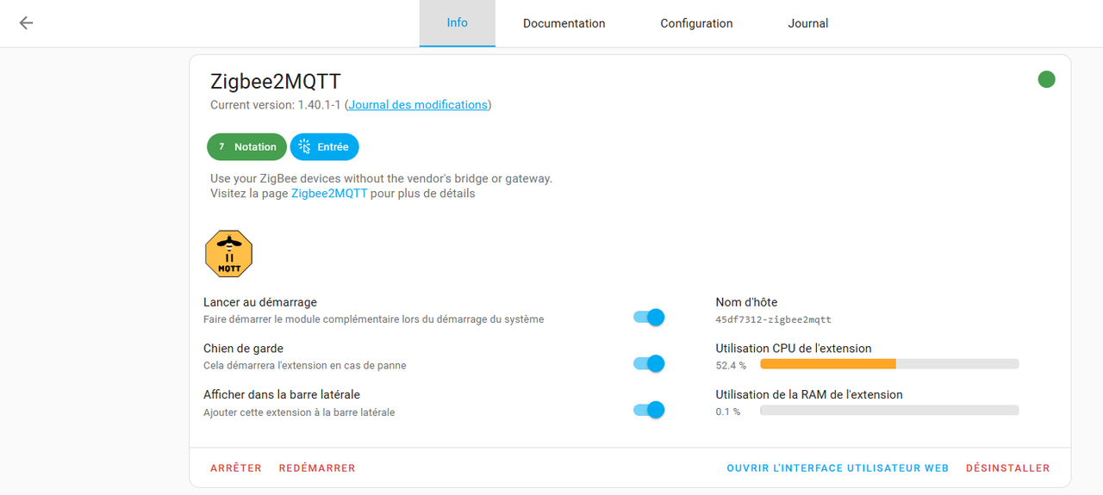Select hostname 45df7312-zigbee2mqtt text
1103x495 pixels.
(774, 319)
